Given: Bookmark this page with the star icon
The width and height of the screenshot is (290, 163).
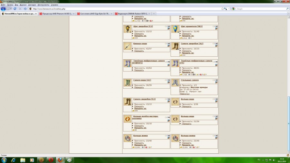Looking at the screenshot, I should click(x=222, y=9).
